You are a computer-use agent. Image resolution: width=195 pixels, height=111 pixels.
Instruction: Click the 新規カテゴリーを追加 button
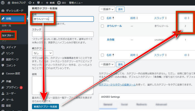[x=45, y=107]
